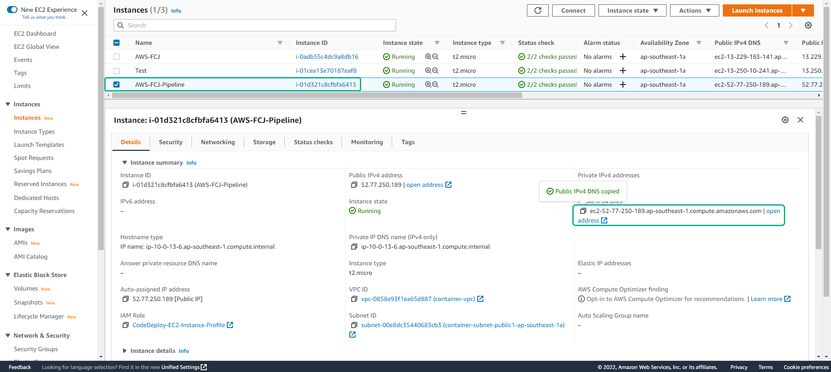
Task: Open the Monitoring tab
Action: pos(367,142)
